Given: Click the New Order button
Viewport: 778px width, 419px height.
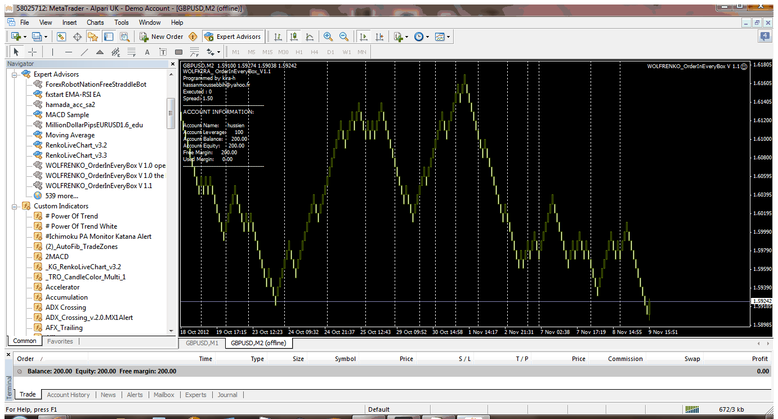Looking at the screenshot, I should pyautogui.click(x=162, y=37).
